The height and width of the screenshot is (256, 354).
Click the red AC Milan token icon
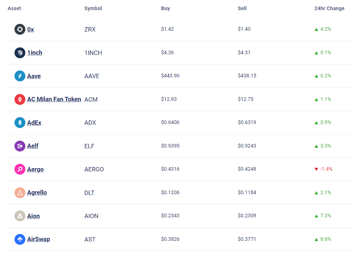(x=20, y=99)
